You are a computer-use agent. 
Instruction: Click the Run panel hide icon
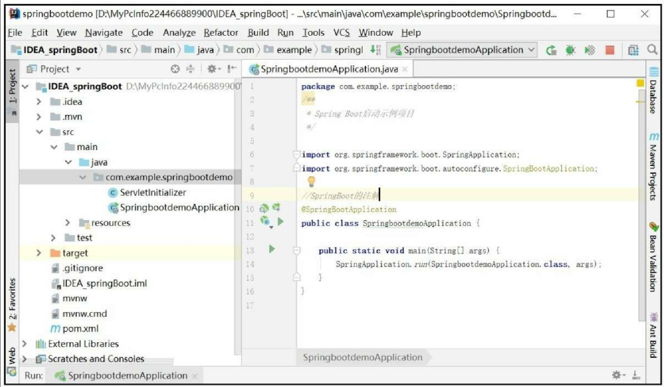pyautogui.click(x=635, y=374)
